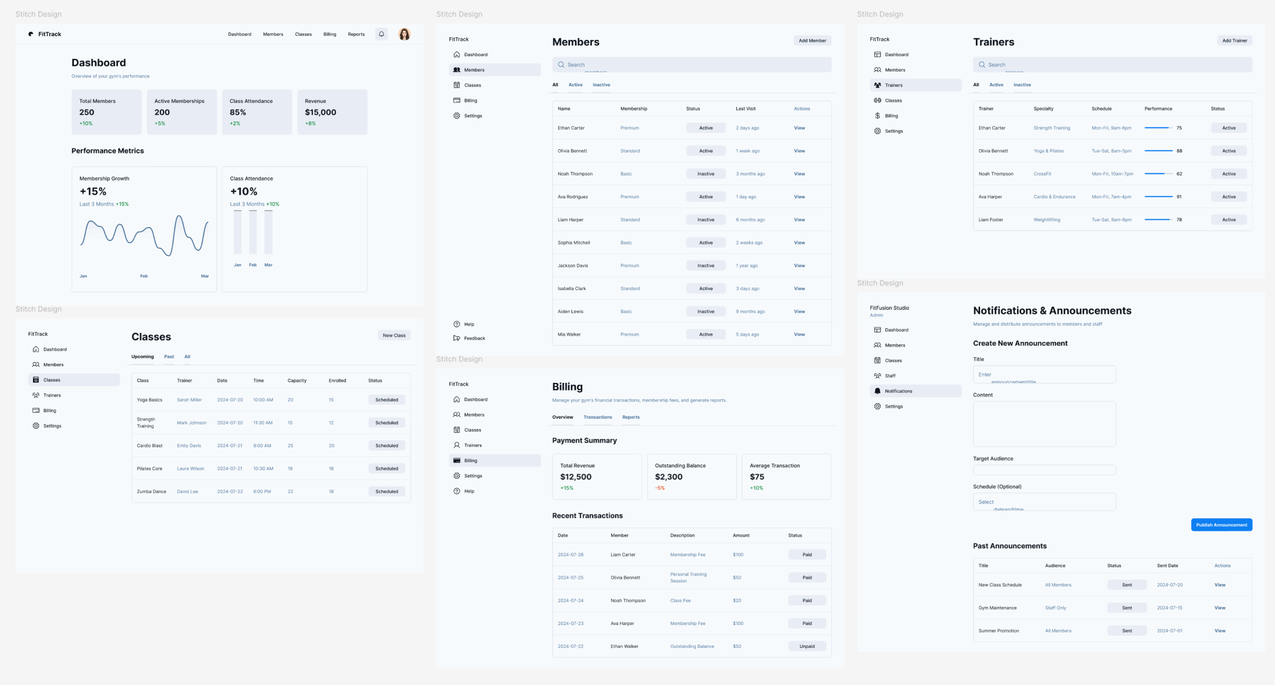Click View link for Gym Maintenance announcement
The width and height of the screenshot is (1275, 685).
[1220, 608]
